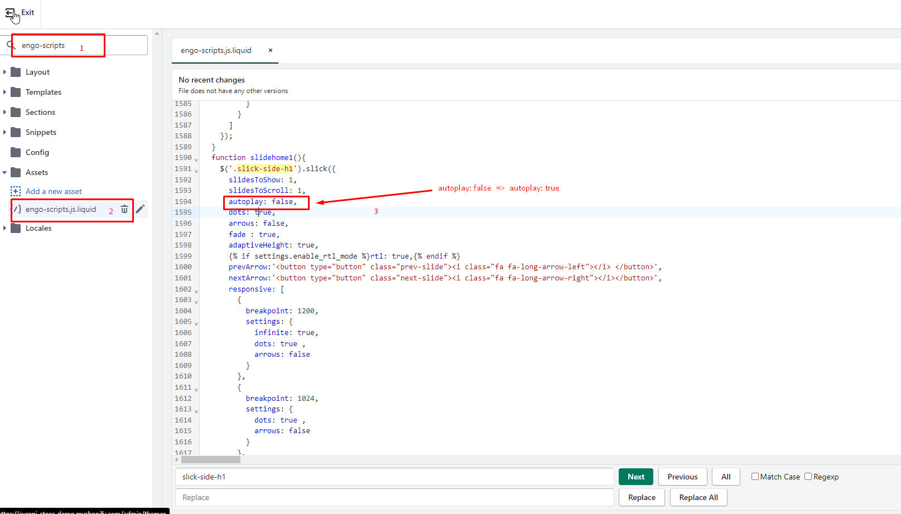Image resolution: width=901 pixels, height=514 pixels.
Task: Fold code at line 1611
Action: point(196,389)
